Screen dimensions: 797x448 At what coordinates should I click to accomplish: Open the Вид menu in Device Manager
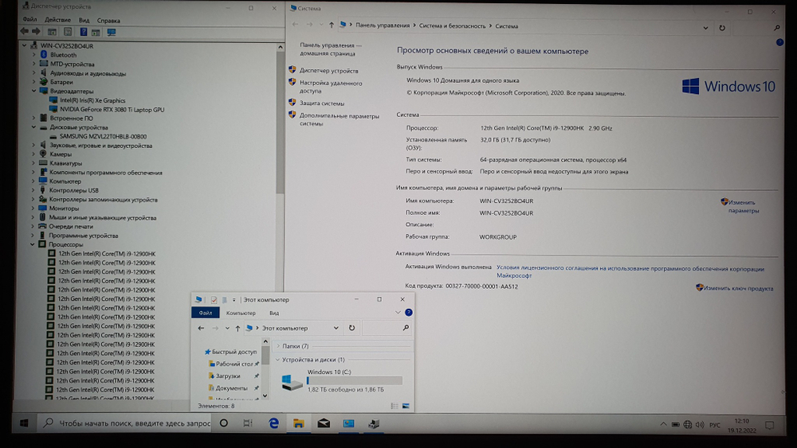click(84, 21)
